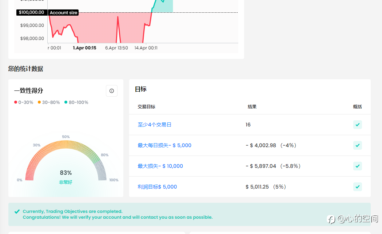
Task: Click the Trading Objectives completed message
Action: (73, 211)
